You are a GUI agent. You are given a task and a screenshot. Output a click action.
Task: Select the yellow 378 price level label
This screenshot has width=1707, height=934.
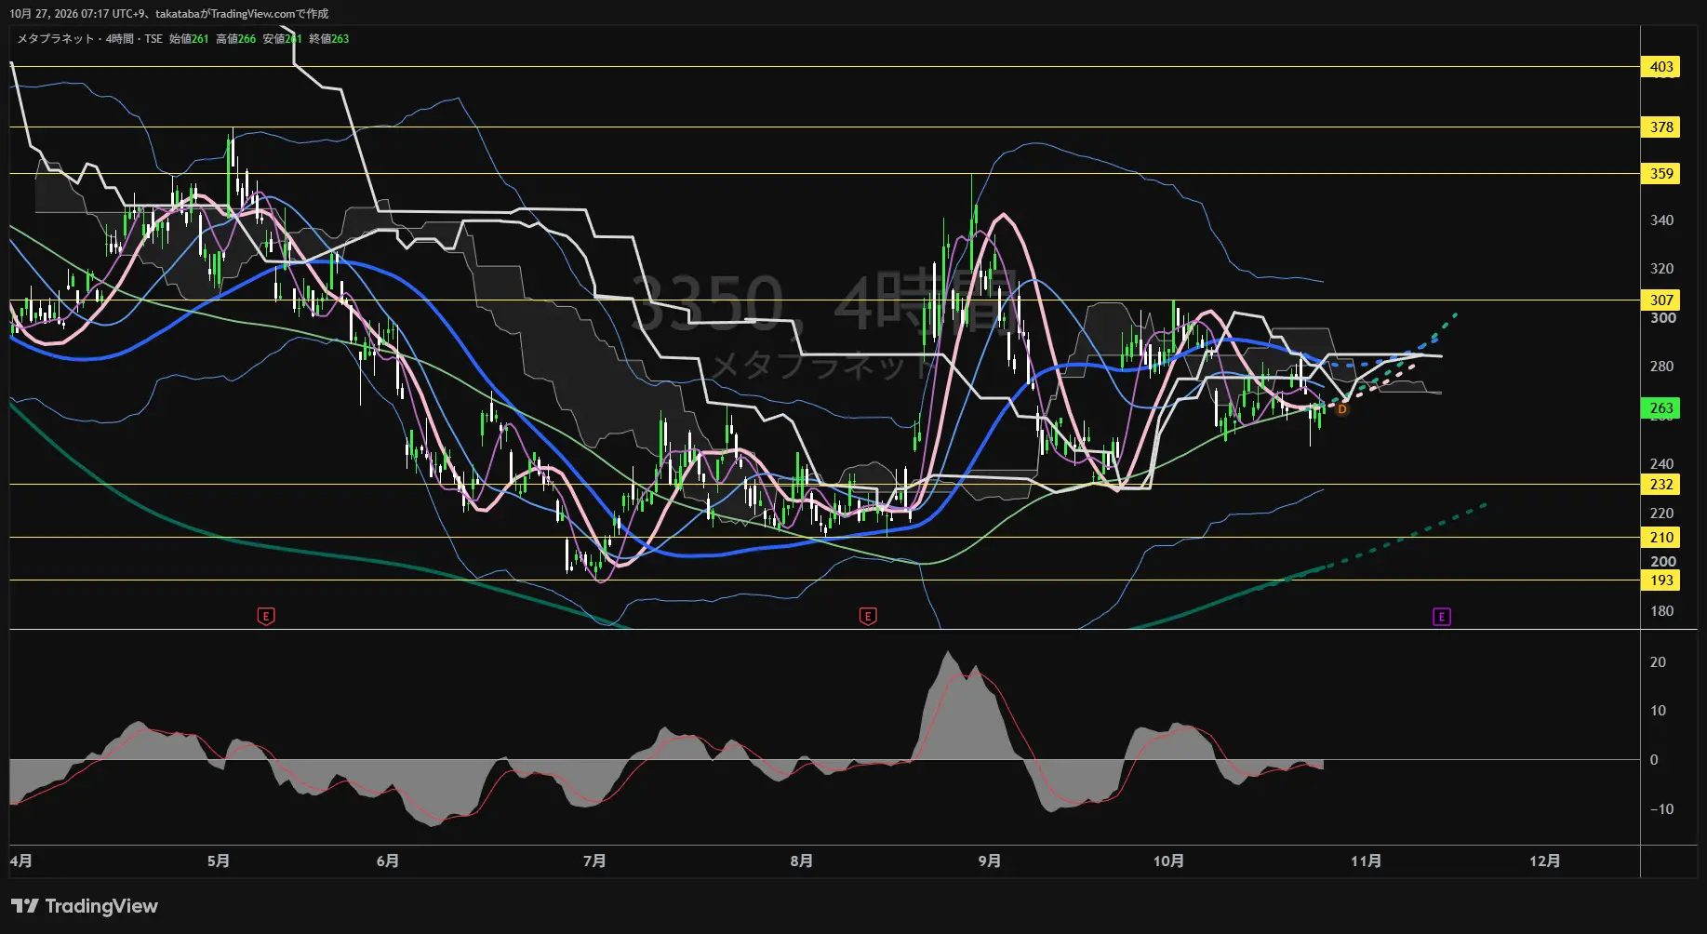[1661, 127]
